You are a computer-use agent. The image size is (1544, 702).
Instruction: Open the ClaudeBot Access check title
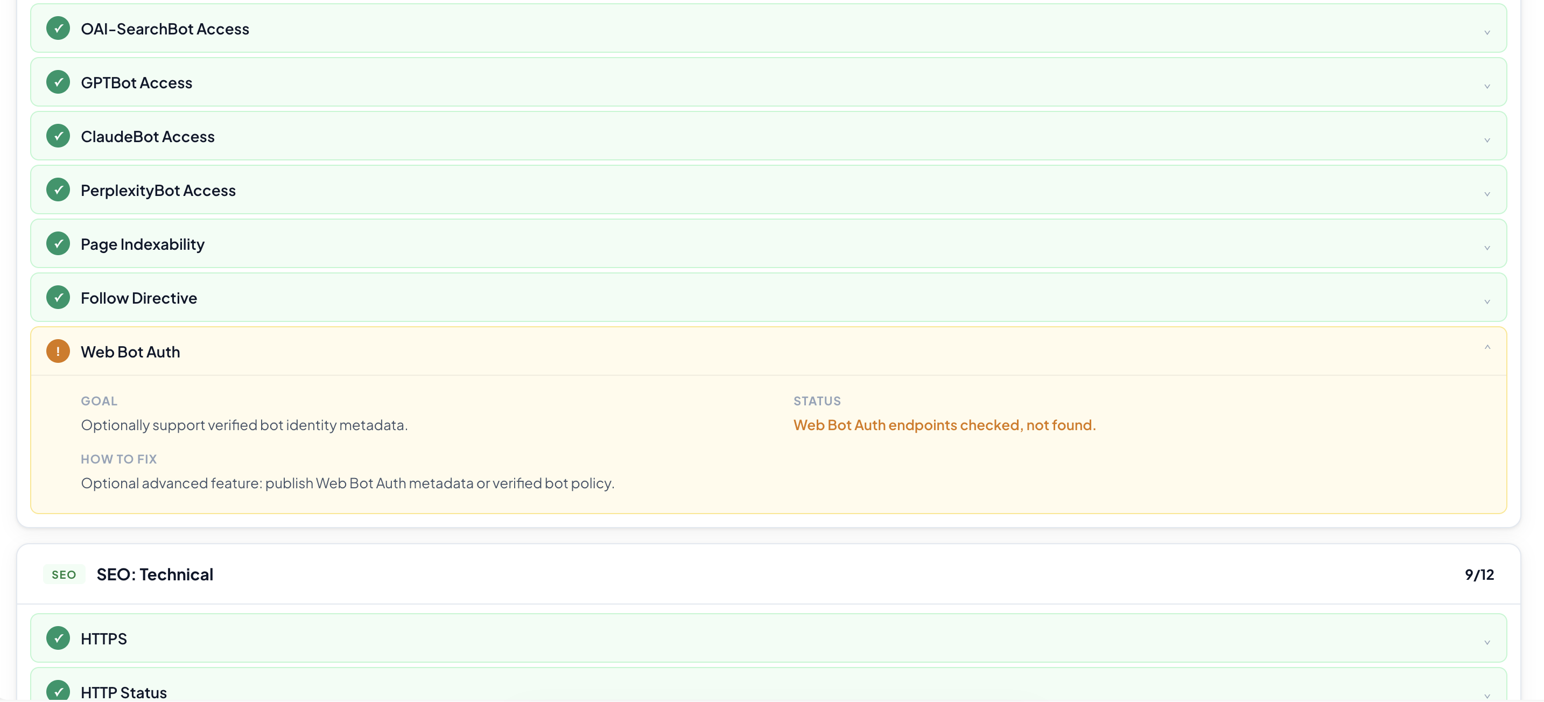(x=148, y=137)
